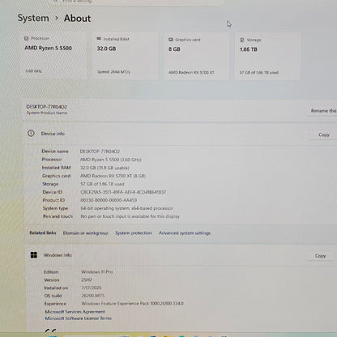The width and height of the screenshot is (337, 337).
Task: Open the 32.0 GB installed RAM card
Action: [x=125, y=56]
